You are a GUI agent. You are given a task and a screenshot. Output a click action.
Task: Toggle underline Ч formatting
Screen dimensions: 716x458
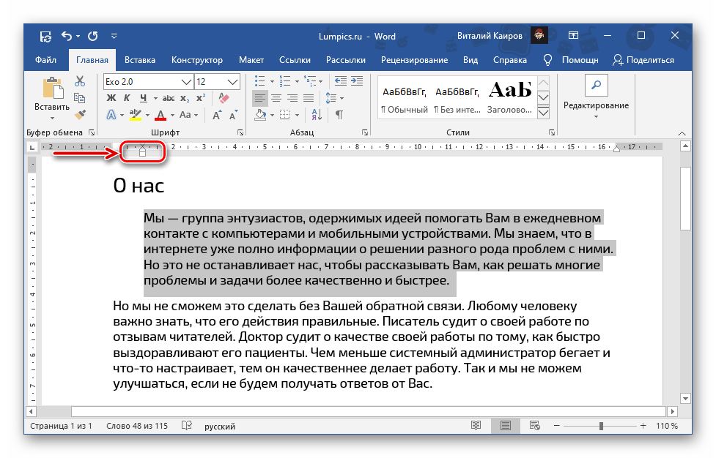click(144, 98)
